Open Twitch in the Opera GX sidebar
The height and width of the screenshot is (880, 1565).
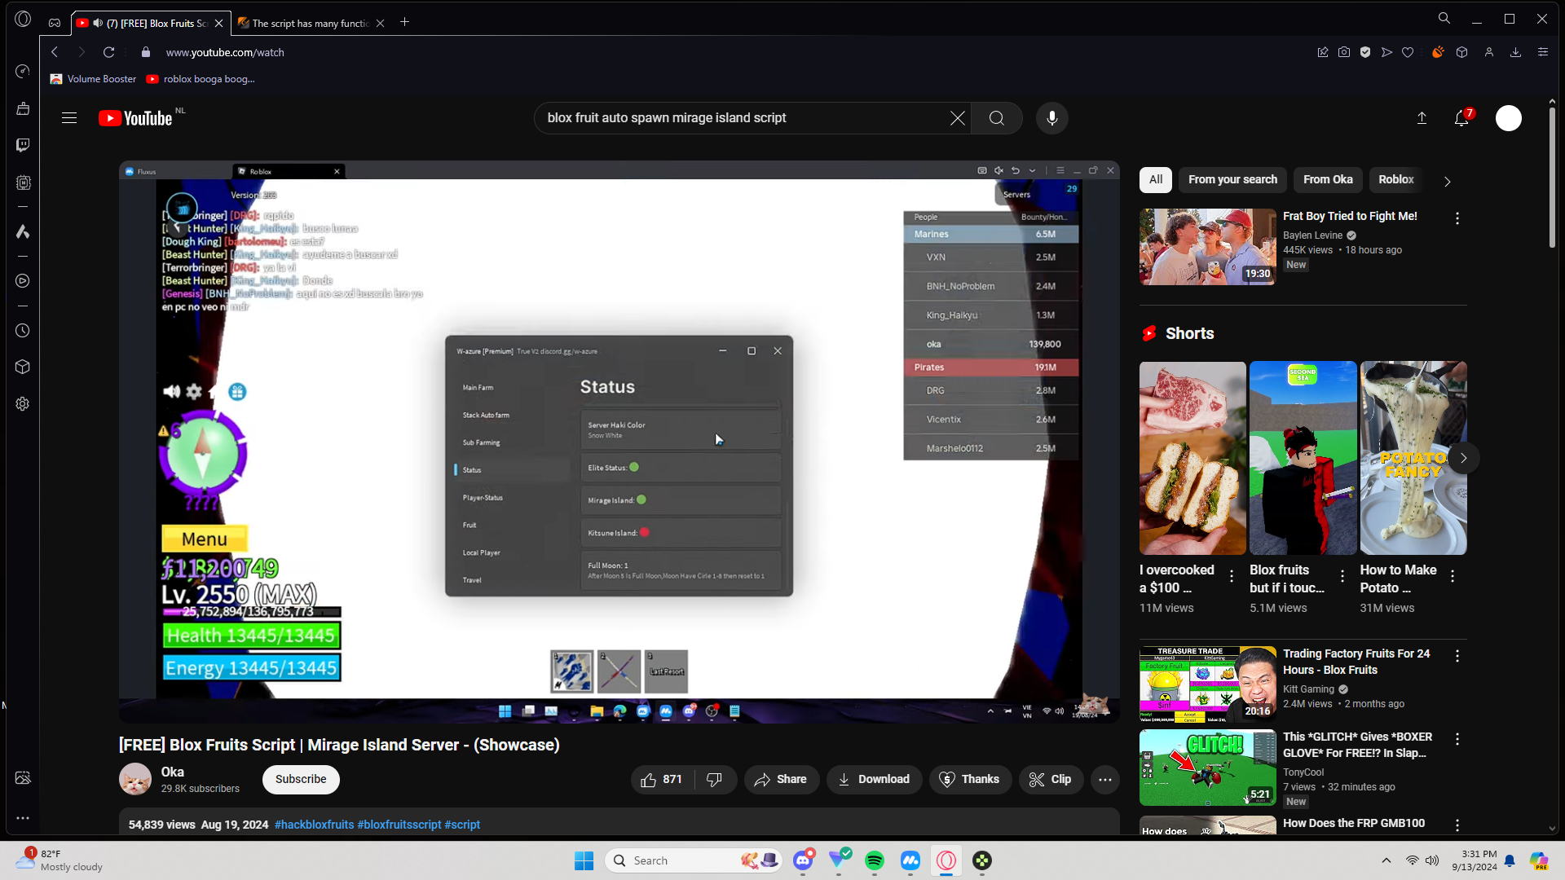pyautogui.click(x=23, y=145)
